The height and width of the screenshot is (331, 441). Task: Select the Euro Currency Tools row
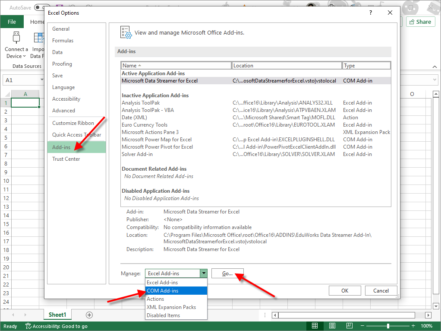[x=256, y=125]
